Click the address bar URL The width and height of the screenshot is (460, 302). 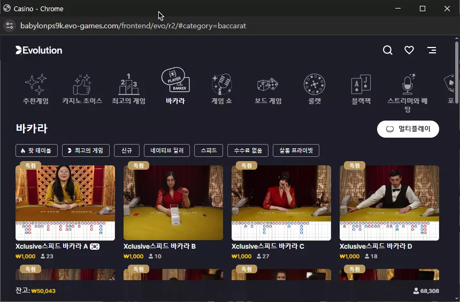[x=133, y=26]
